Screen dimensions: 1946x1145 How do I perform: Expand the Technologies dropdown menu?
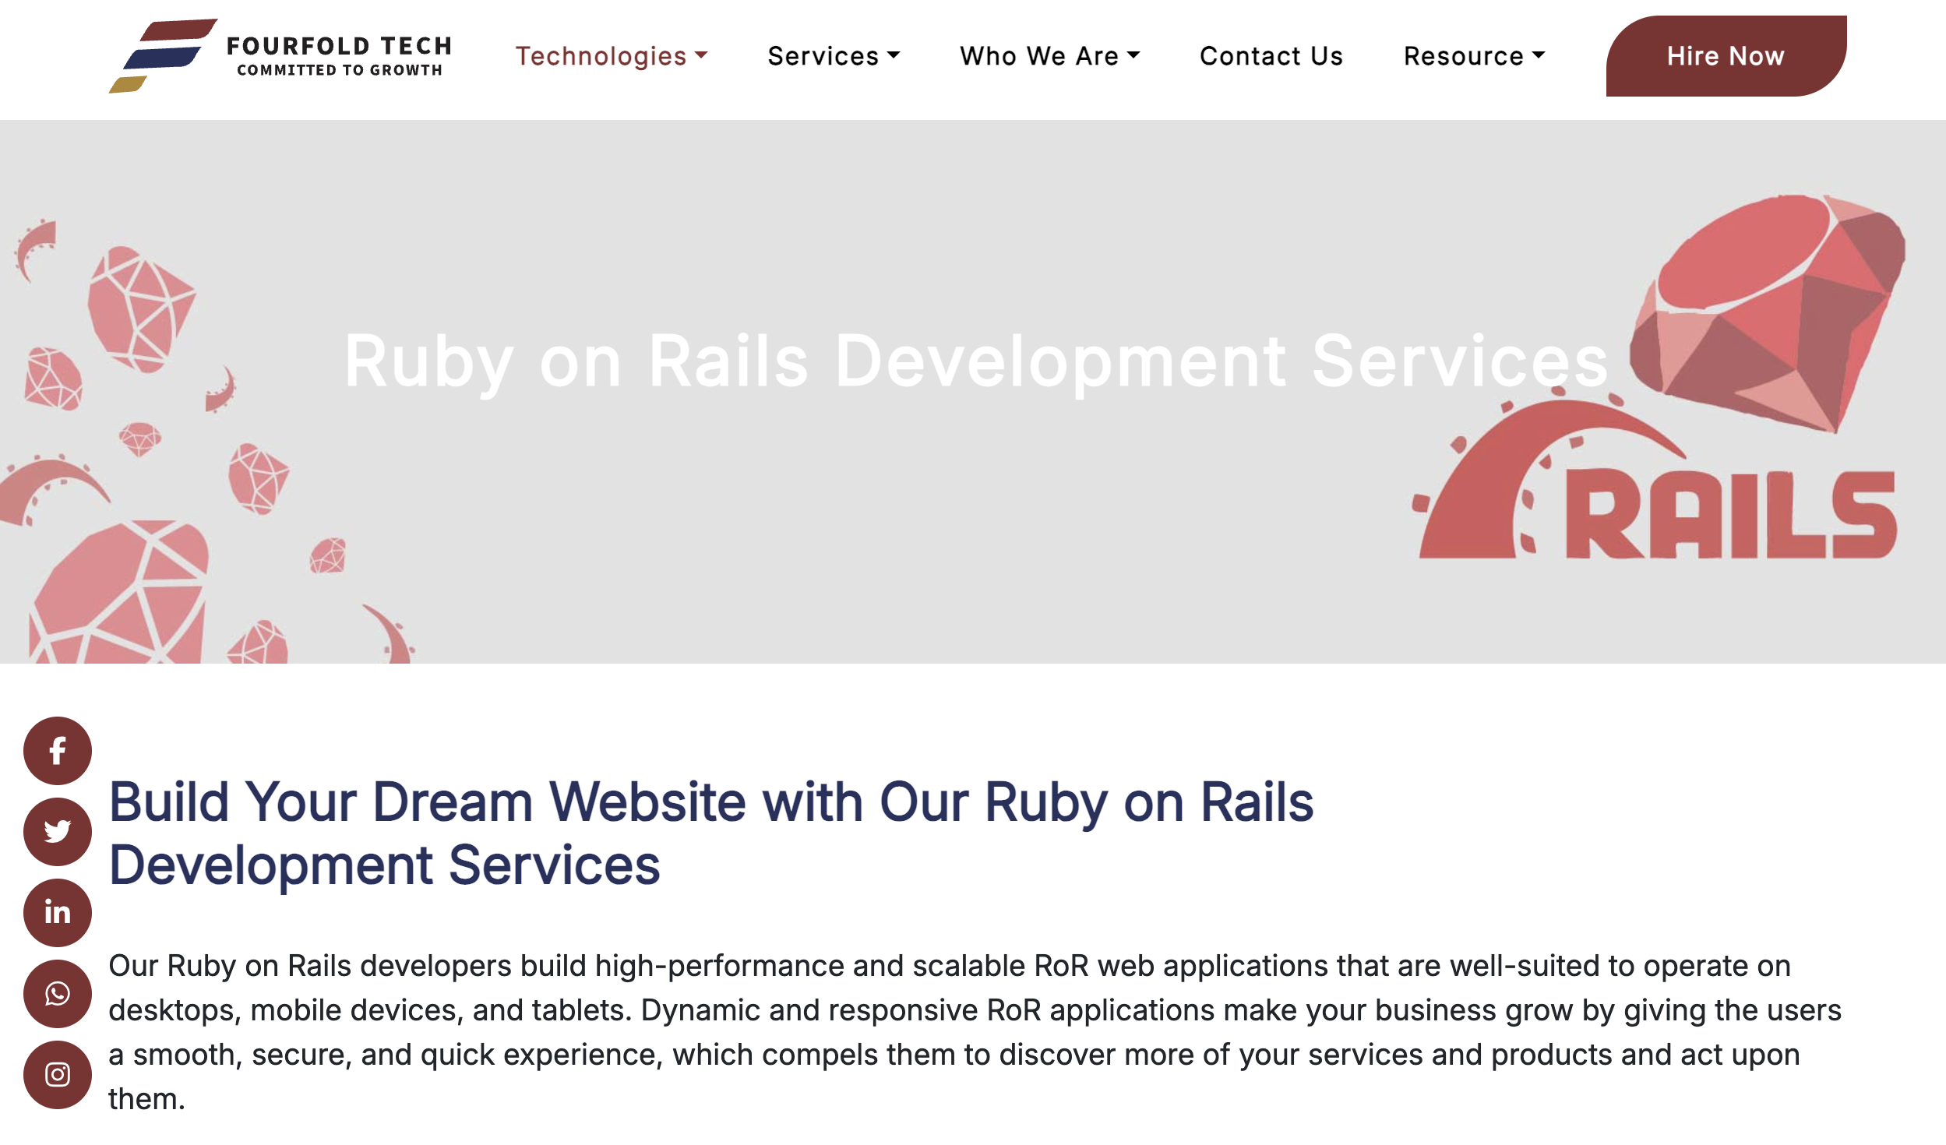tap(612, 56)
